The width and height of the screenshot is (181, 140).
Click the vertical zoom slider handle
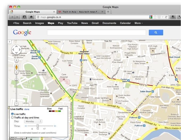tap(17, 80)
